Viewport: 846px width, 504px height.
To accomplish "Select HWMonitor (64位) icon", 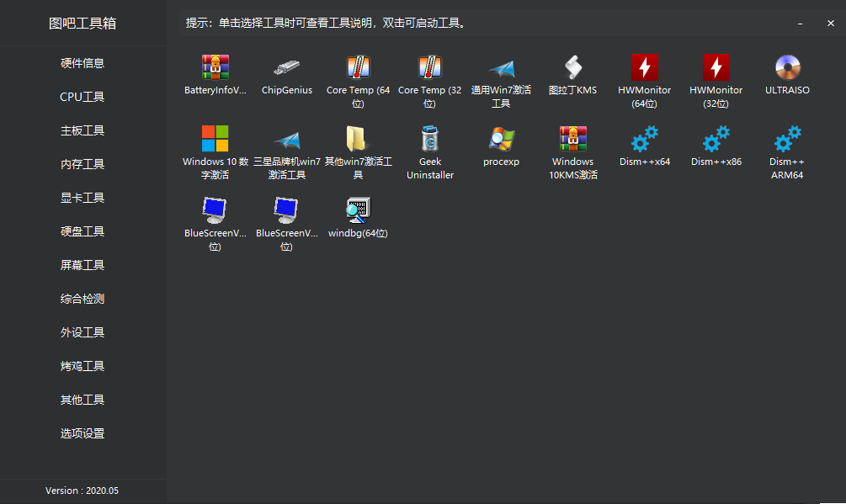I will 645,67.
